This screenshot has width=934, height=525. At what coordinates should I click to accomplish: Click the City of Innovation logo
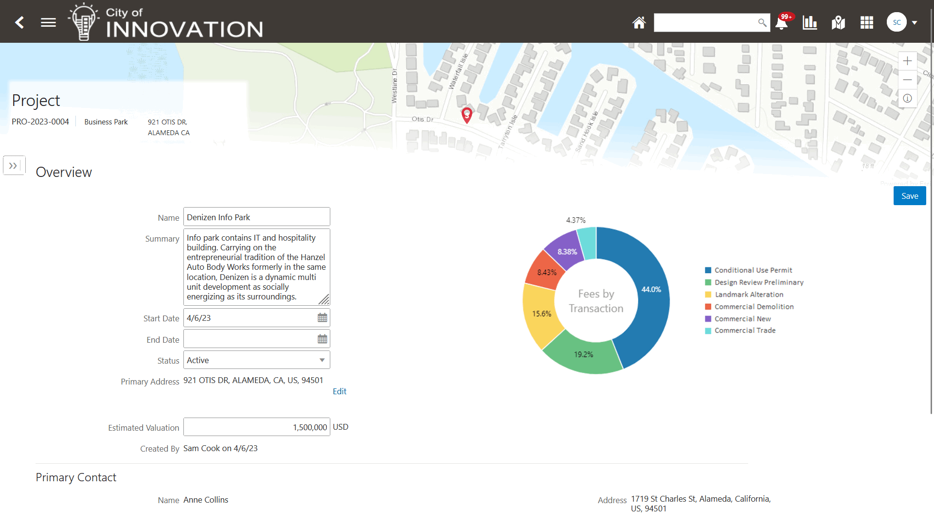tap(165, 21)
